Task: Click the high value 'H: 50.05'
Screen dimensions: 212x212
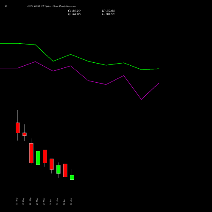Action: 108,11
